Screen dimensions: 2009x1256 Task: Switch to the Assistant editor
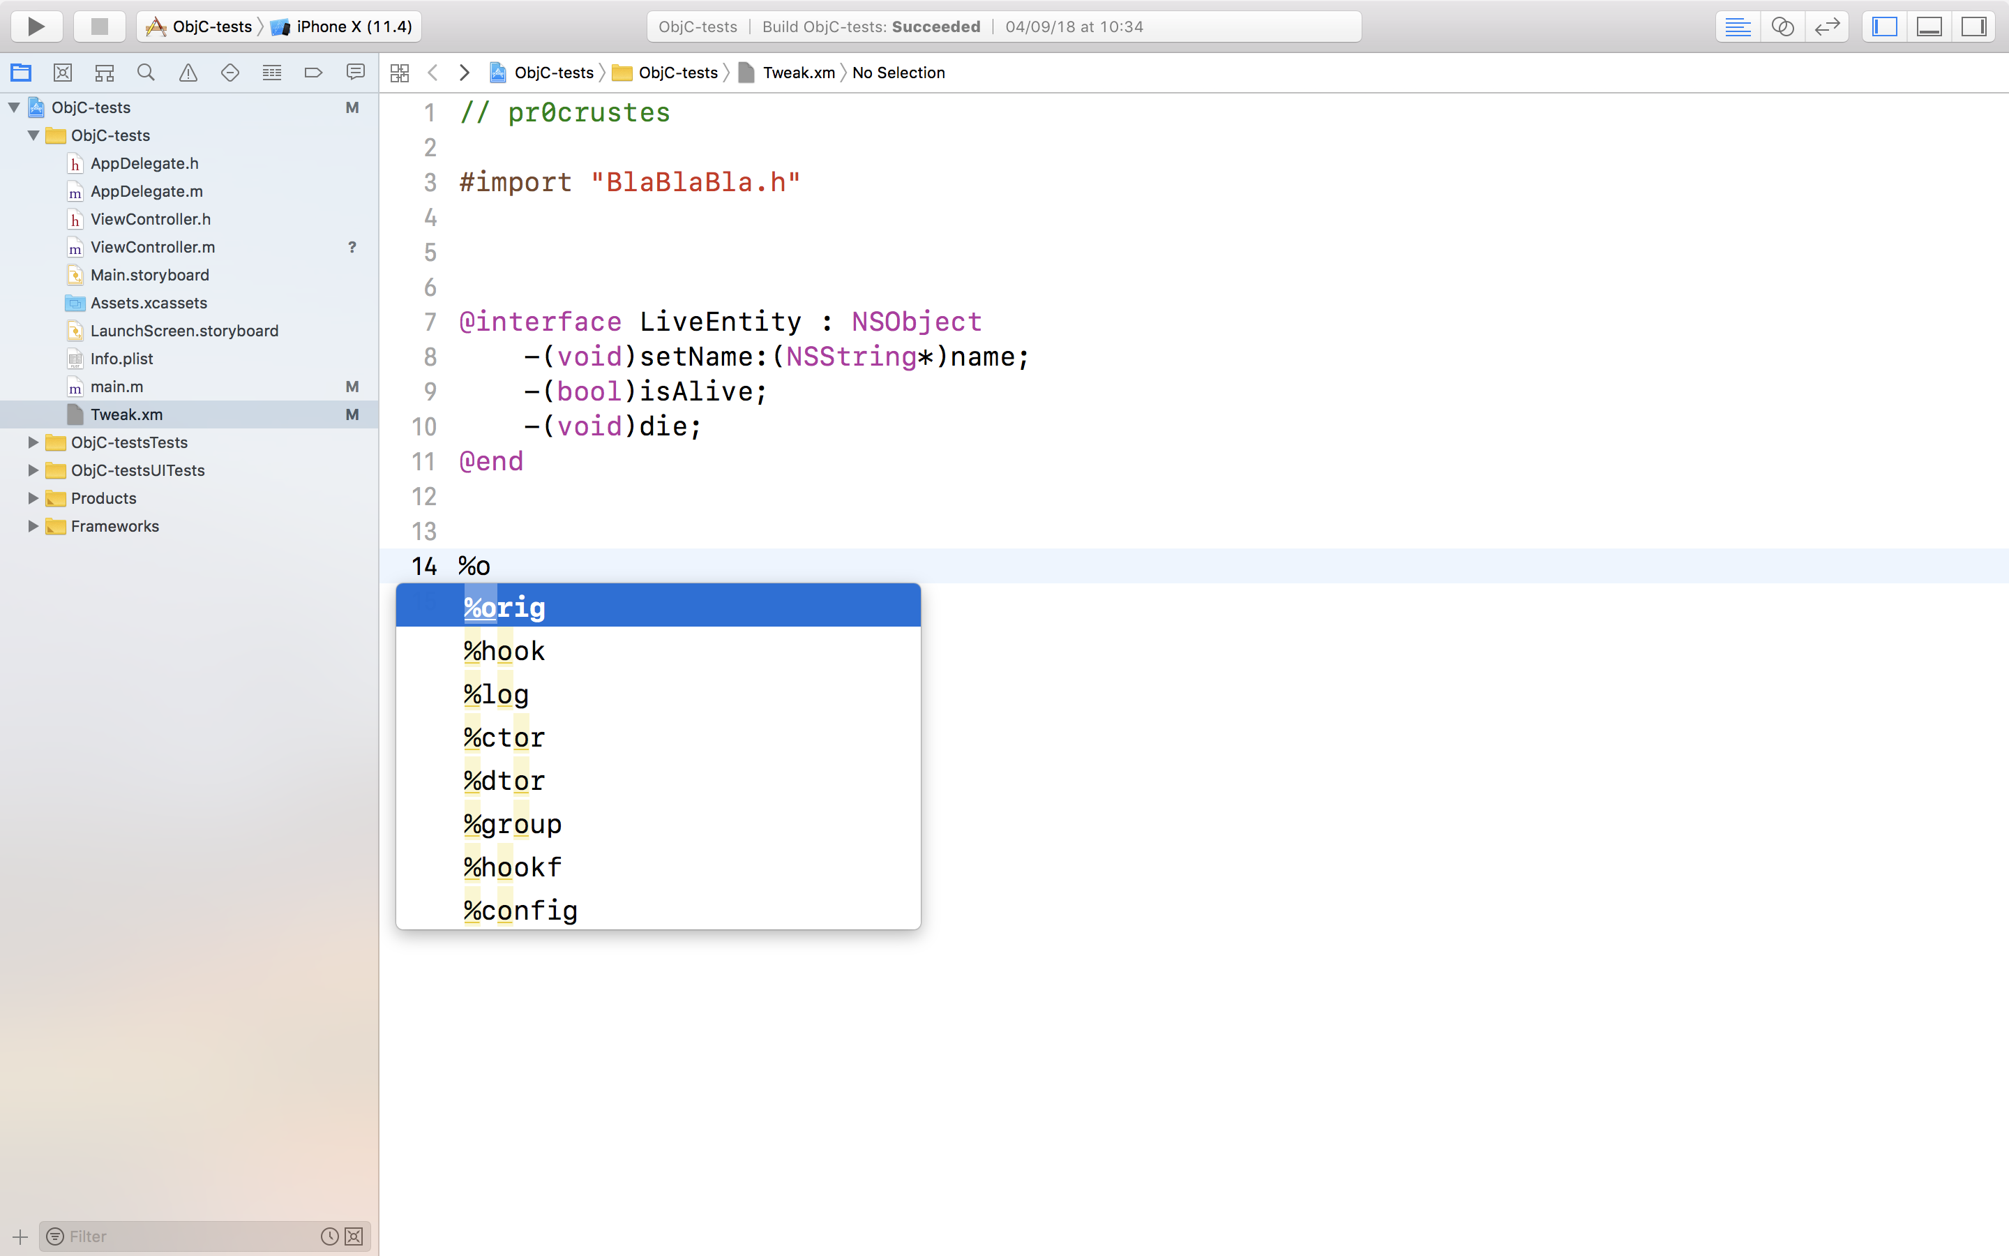click(1782, 27)
